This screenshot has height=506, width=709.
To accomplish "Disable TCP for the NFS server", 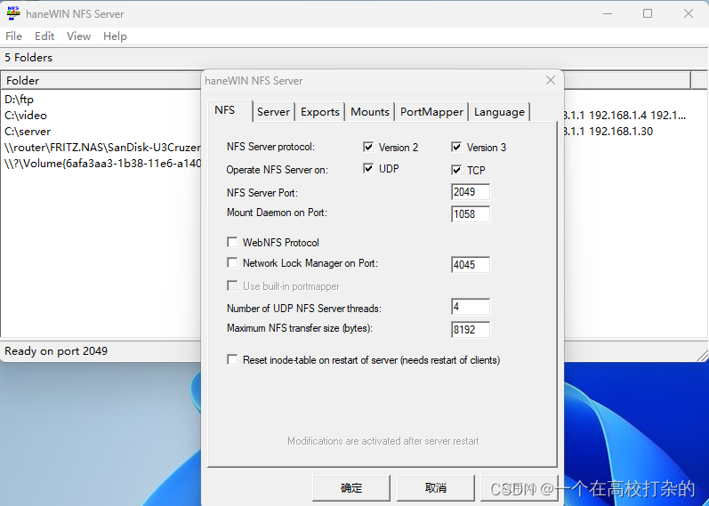I will (456, 170).
